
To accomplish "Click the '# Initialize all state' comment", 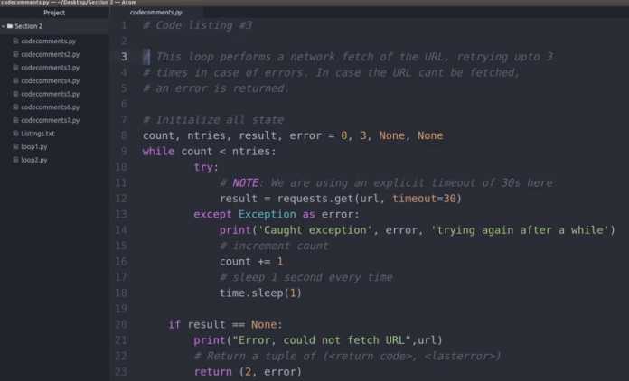I will [x=213, y=120].
